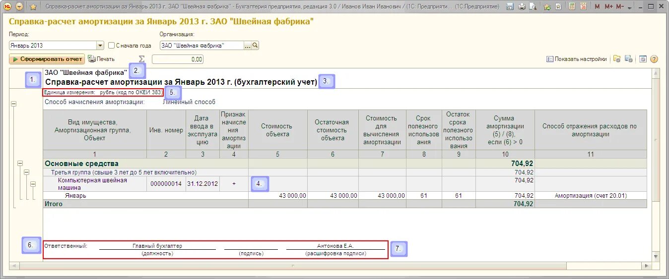The width and height of the screenshot is (669, 279).
Task: Collapse the 'Третья группа' tree node
Action: click(27, 172)
